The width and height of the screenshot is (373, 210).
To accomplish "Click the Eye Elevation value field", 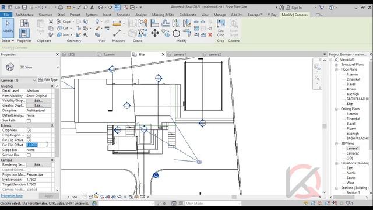I will tap(38, 180).
